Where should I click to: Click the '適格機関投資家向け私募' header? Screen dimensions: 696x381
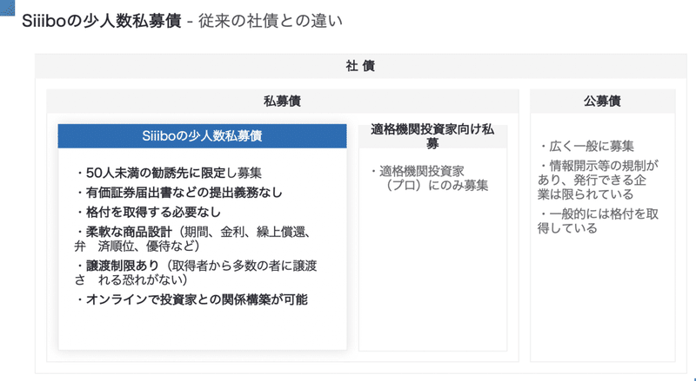pos(432,136)
